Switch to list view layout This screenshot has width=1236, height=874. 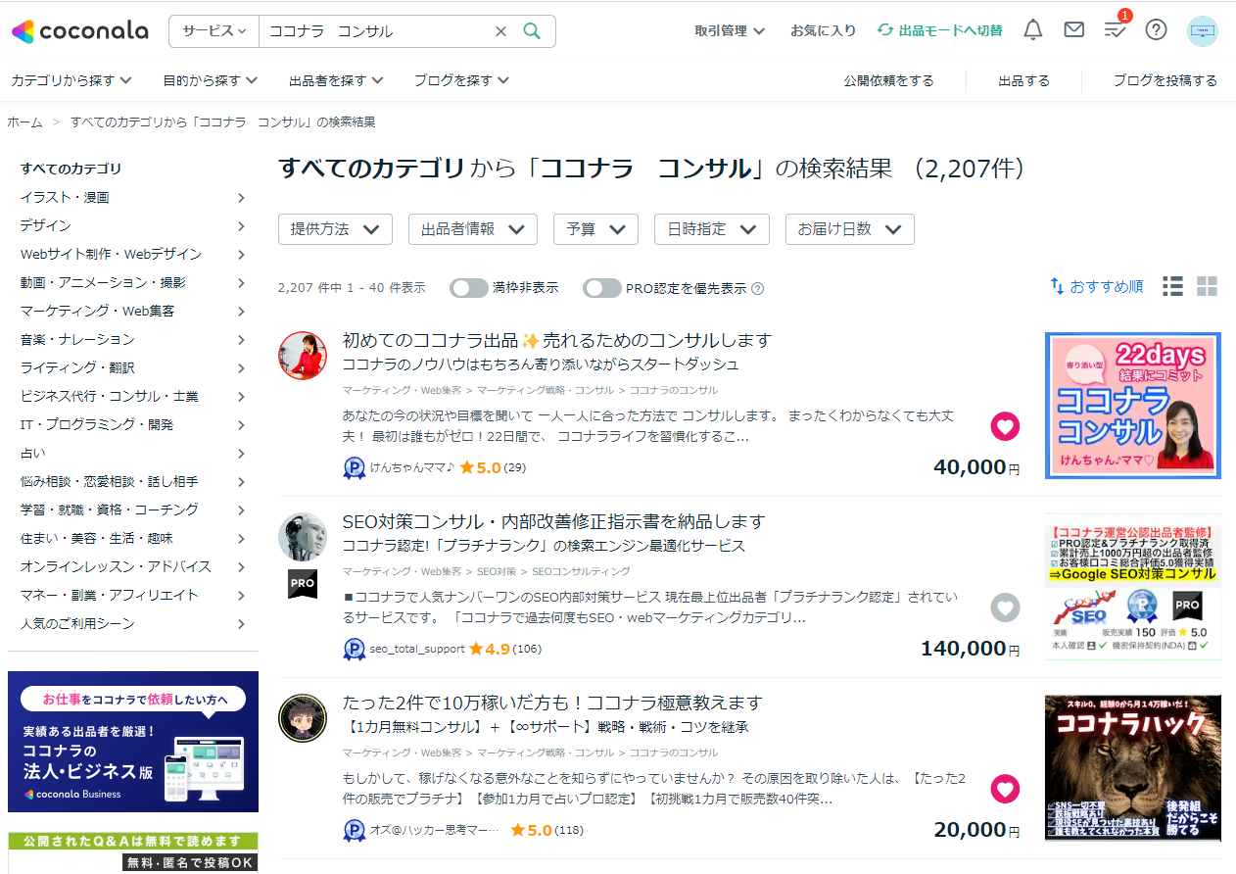click(1172, 286)
